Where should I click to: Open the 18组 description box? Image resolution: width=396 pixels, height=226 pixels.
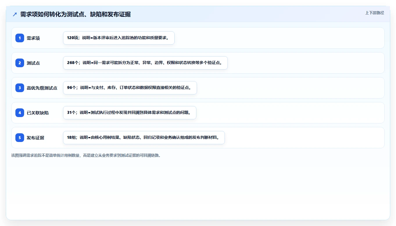(x=144, y=138)
